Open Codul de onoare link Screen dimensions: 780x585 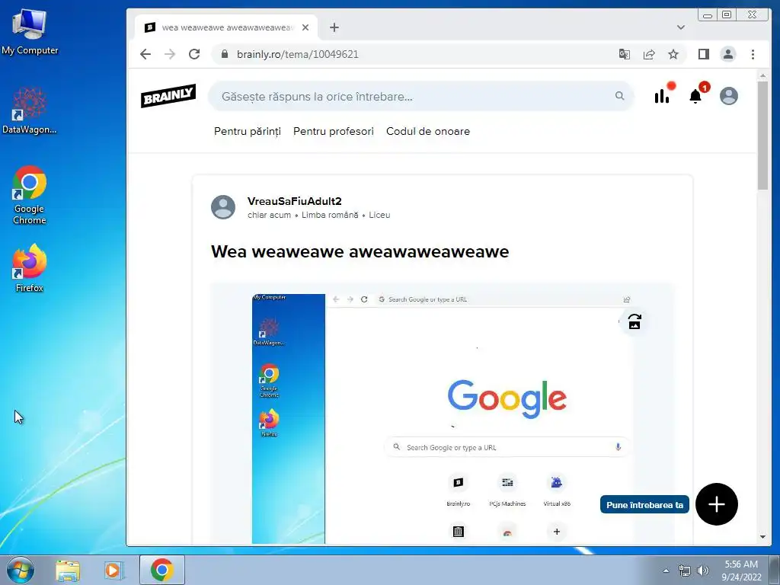pos(428,131)
